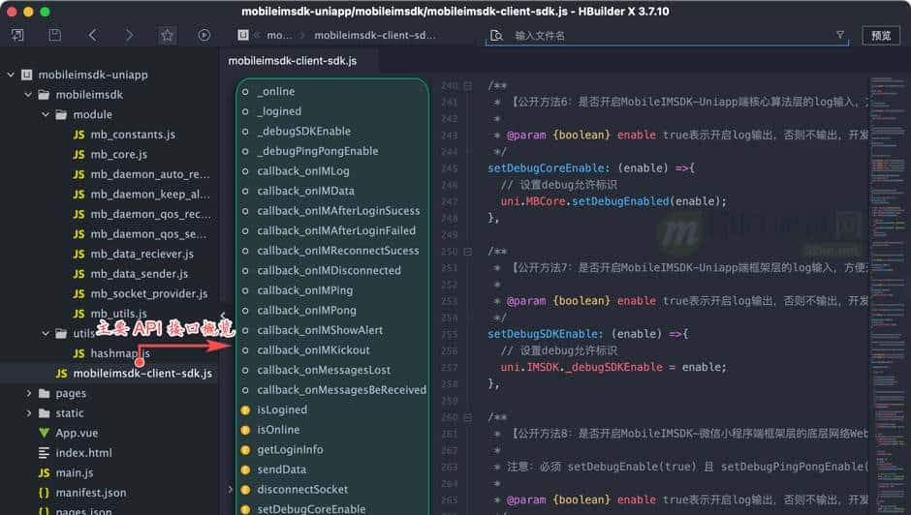Jump to callback_onMessagesLost entry

pos(324,370)
